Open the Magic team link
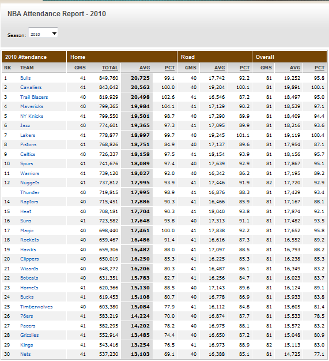Viewport: 329px width, 361px height. coord(27,230)
